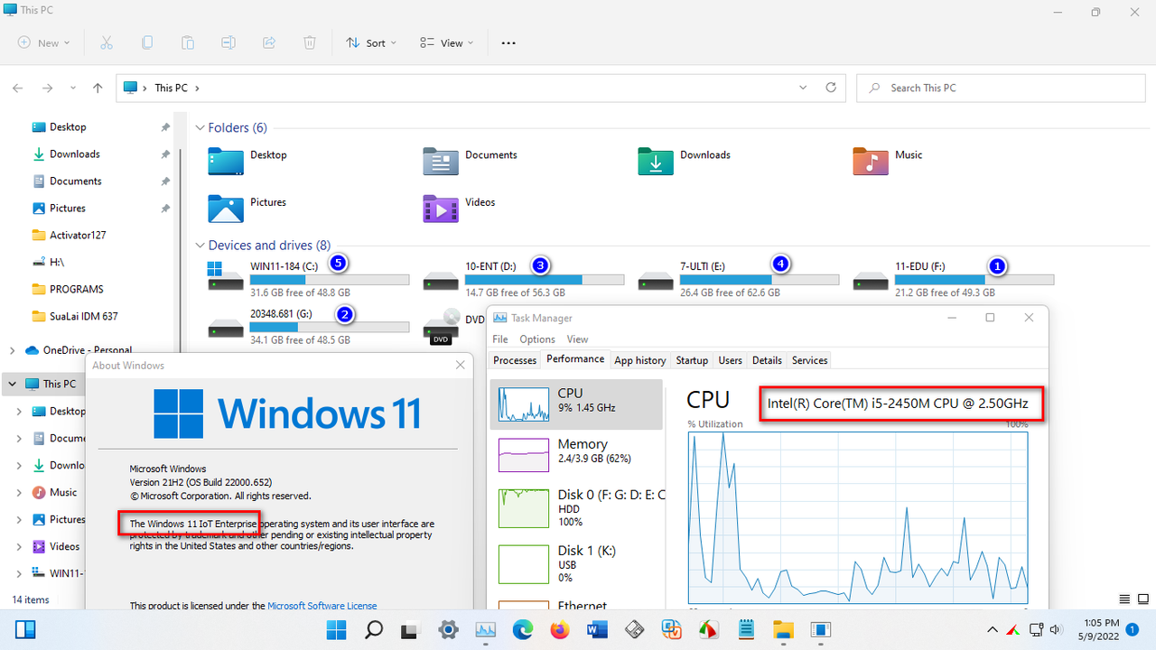Viewport: 1156px width, 650px height.
Task: Open the Downloads folder in Folders group
Action: [x=684, y=161]
